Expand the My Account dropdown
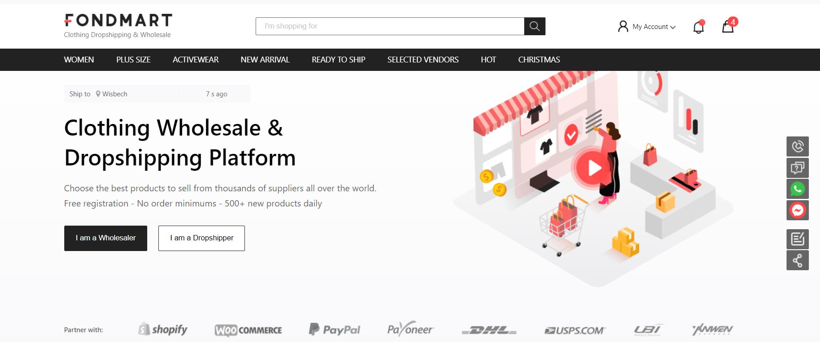The width and height of the screenshot is (820, 342). coord(647,27)
